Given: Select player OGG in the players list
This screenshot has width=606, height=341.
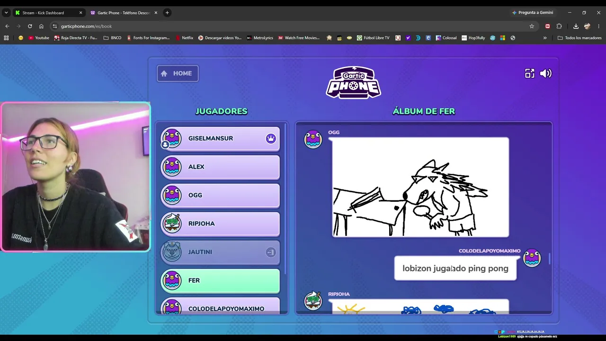Looking at the screenshot, I should click(x=220, y=195).
